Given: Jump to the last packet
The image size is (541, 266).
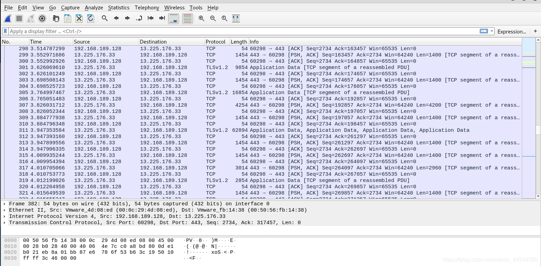Looking at the screenshot, I should (162, 18).
